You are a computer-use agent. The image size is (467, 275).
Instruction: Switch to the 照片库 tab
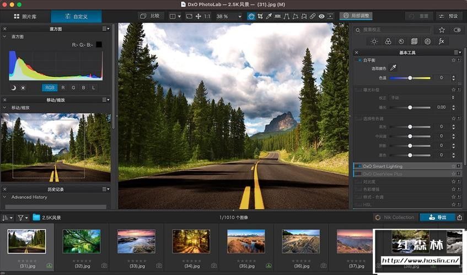25,16
